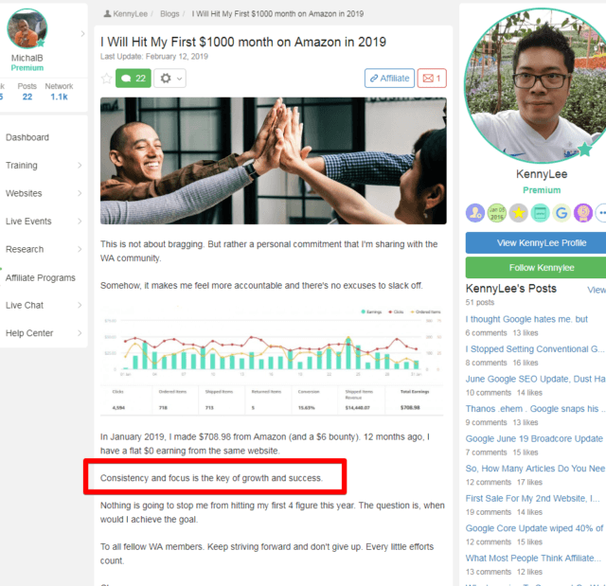Click the Affiliate link button
Screen dimensions: 606x586
click(389, 79)
